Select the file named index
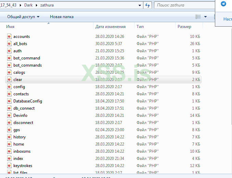This screenshot has height=178, width=232. coord(18,159)
